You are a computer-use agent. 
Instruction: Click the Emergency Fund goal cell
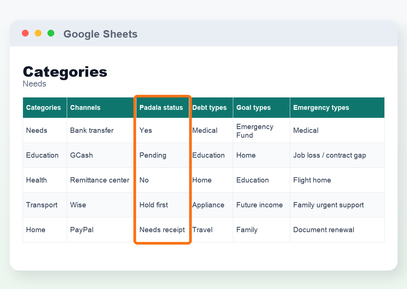pyautogui.click(x=262, y=130)
